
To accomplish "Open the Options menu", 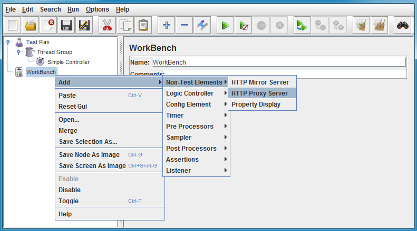I will coord(98,9).
